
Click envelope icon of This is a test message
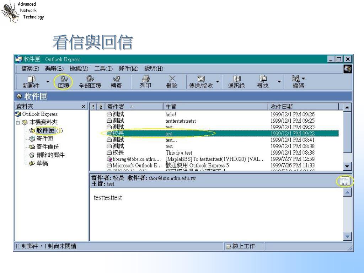(x=109, y=152)
